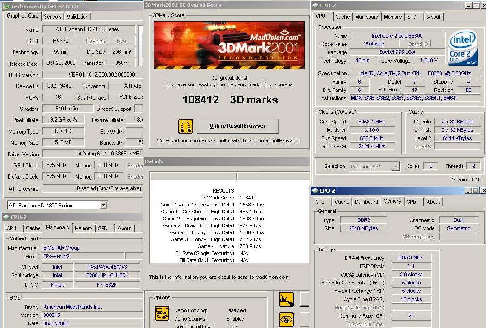Minimize the top CPU-Z window
This screenshot has width=486, height=328.
click(x=468, y=6)
